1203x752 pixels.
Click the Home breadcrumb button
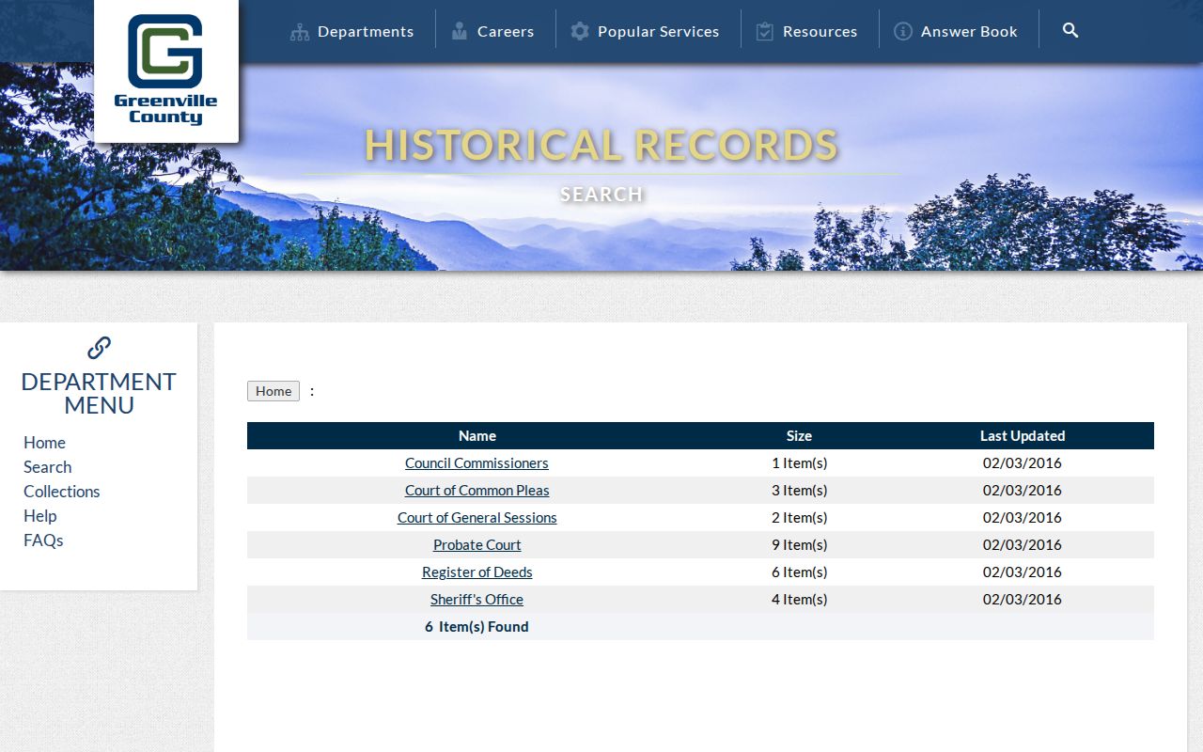pos(273,391)
